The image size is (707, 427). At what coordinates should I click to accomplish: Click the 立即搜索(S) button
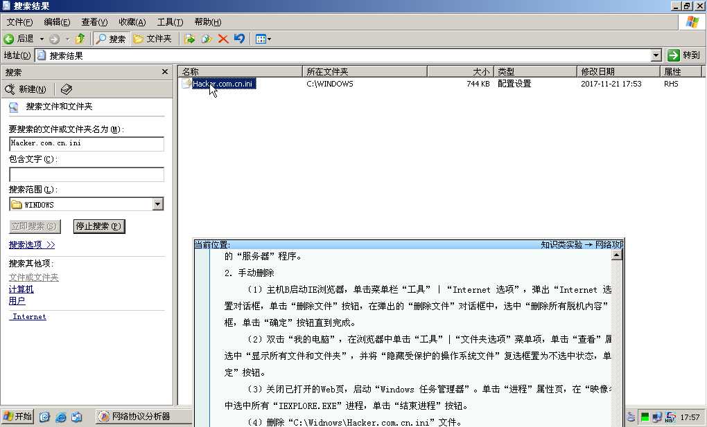(x=34, y=226)
